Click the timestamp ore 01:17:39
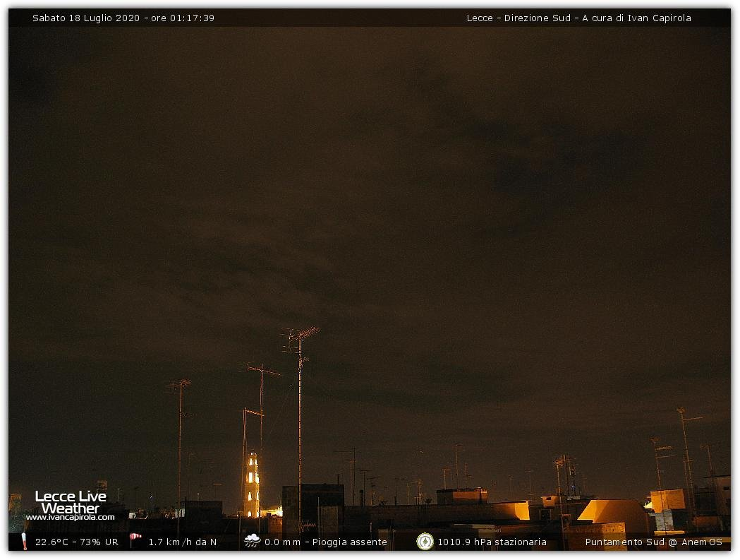 [183, 18]
